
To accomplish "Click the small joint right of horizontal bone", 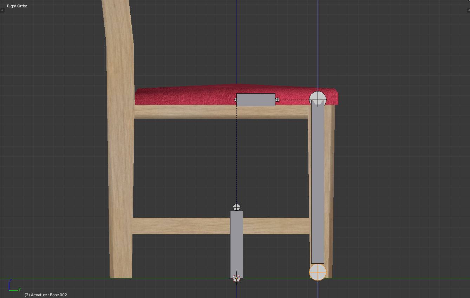I will [277, 100].
